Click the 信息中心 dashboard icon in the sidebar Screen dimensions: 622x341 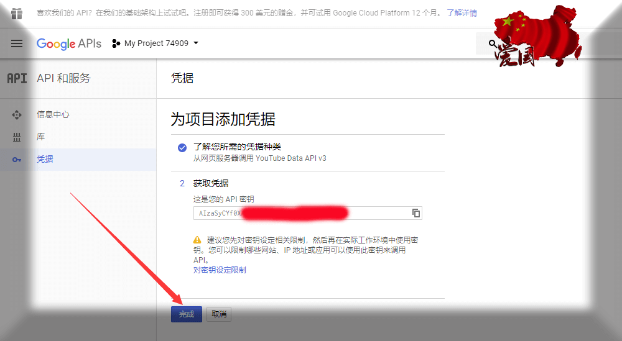(x=17, y=115)
